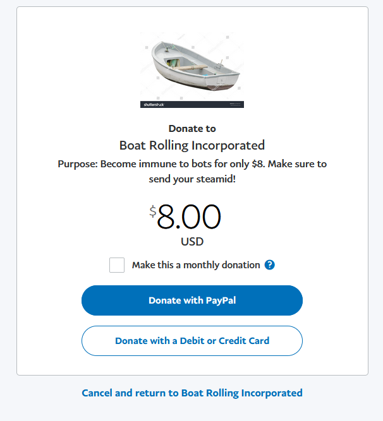Click the Boat Rolling Incorporated organization name
The width and height of the screenshot is (383, 421).
[192, 145]
